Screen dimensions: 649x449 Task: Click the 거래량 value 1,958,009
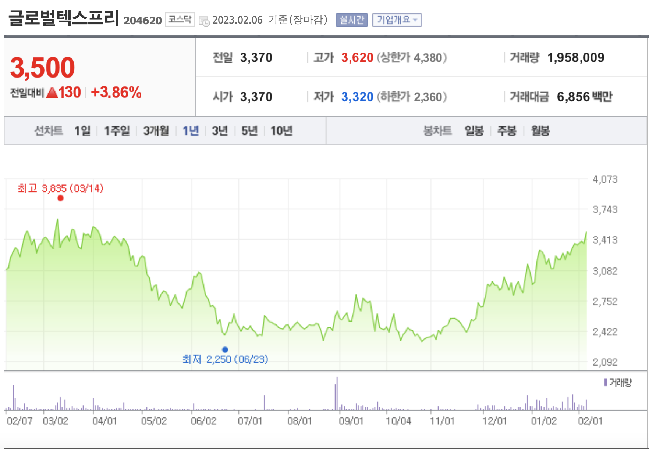pyautogui.click(x=576, y=58)
